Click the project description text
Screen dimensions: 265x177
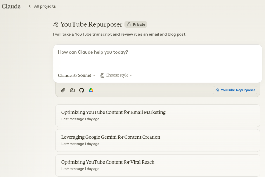(119, 34)
